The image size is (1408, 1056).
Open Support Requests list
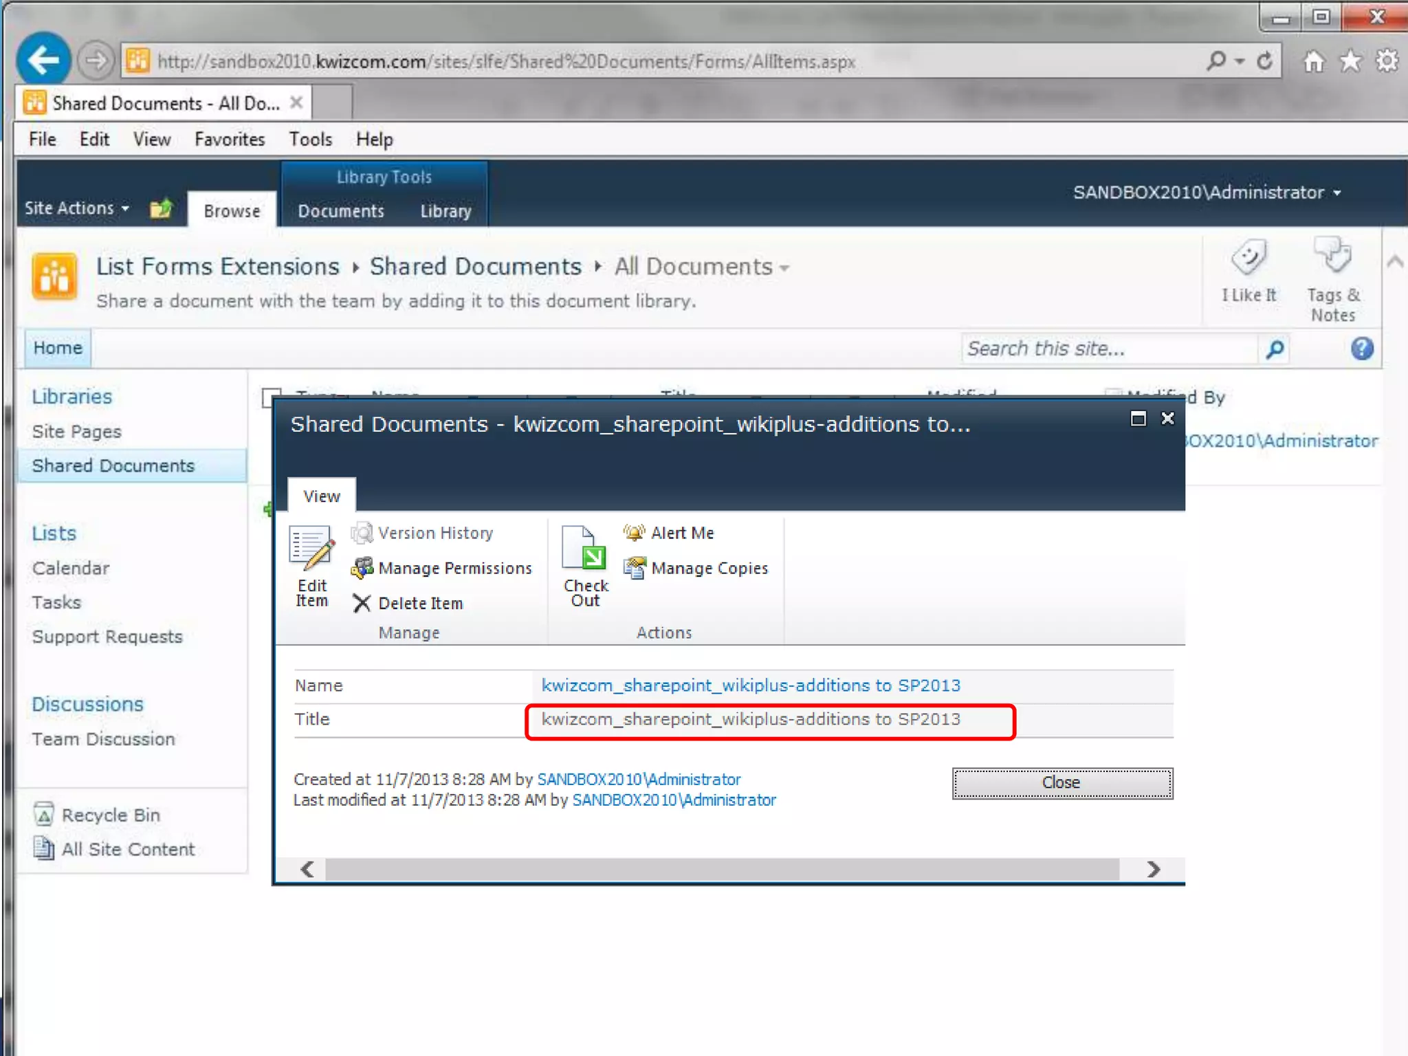point(107,637)
